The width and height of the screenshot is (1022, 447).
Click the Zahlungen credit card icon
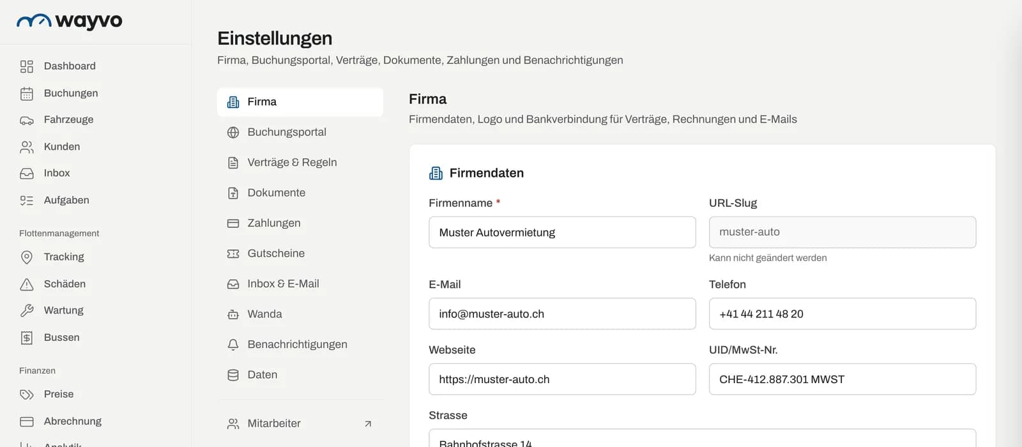pos(233,223)
